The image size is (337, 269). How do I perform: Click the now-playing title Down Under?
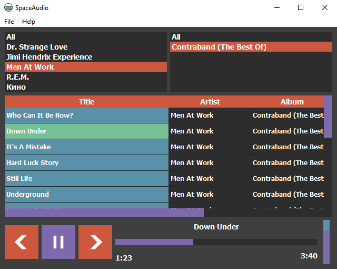[216, 227]
